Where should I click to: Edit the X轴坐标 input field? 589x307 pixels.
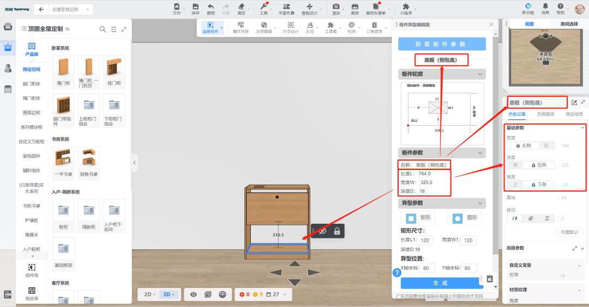click(x=426, y=268)
